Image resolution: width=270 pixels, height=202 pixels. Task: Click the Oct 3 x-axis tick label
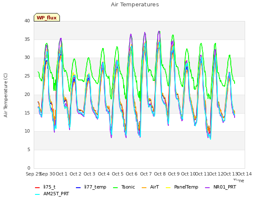[x=89, y=174]
